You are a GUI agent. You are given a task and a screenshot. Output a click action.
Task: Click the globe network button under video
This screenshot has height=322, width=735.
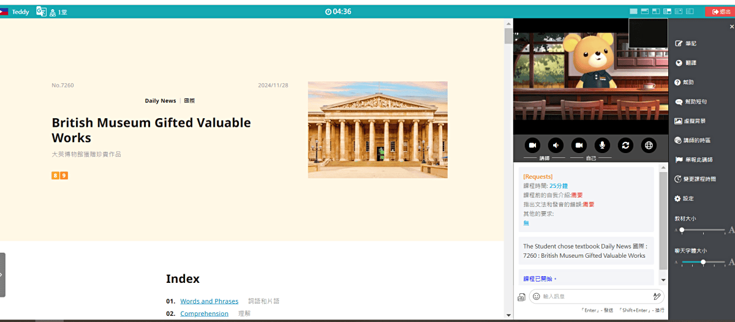(649, 145)
